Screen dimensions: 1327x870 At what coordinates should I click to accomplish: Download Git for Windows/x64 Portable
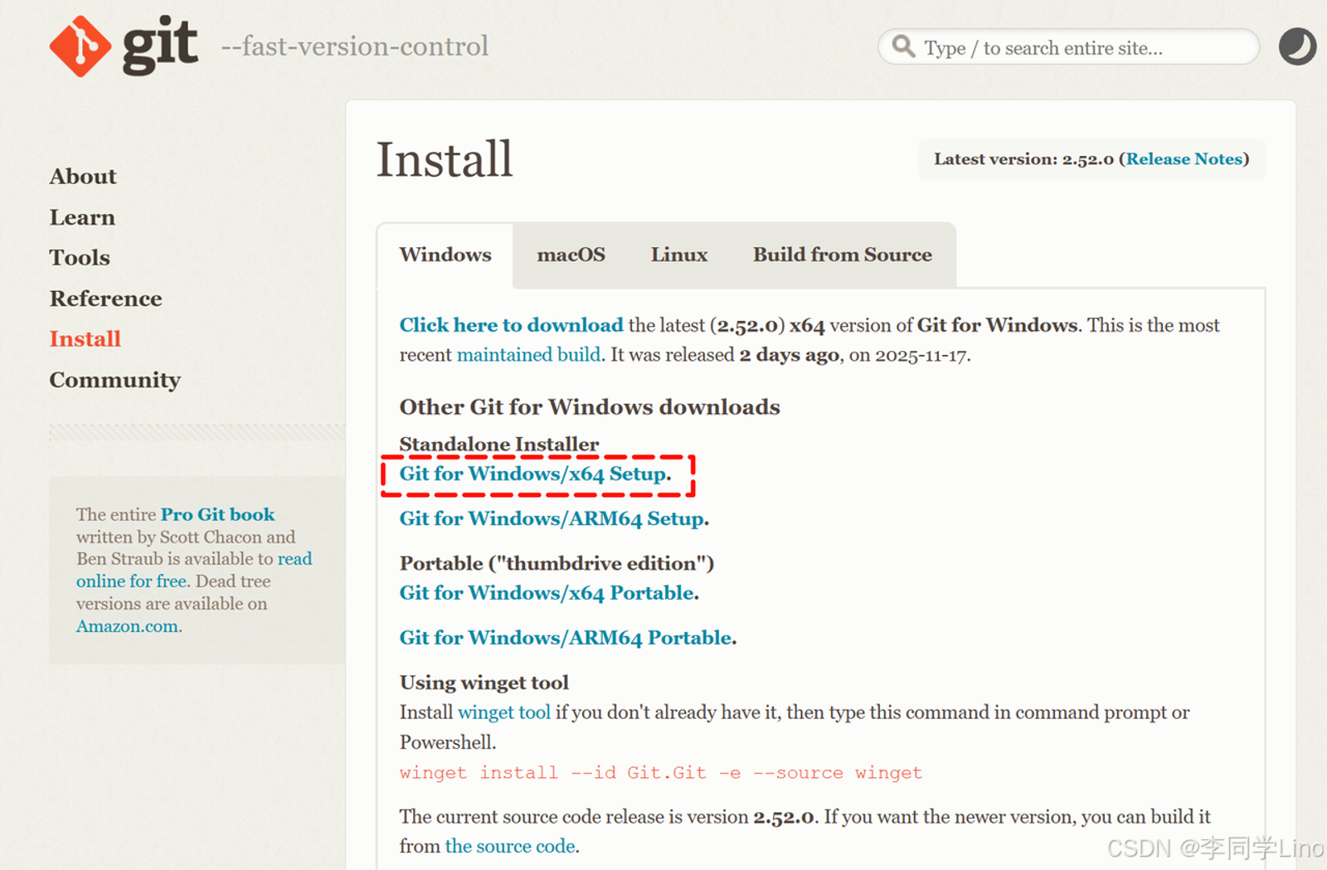[x=547, y=593]
